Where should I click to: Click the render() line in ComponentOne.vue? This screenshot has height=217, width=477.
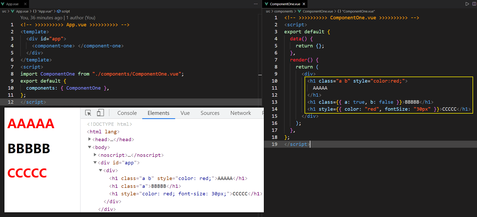304,60
